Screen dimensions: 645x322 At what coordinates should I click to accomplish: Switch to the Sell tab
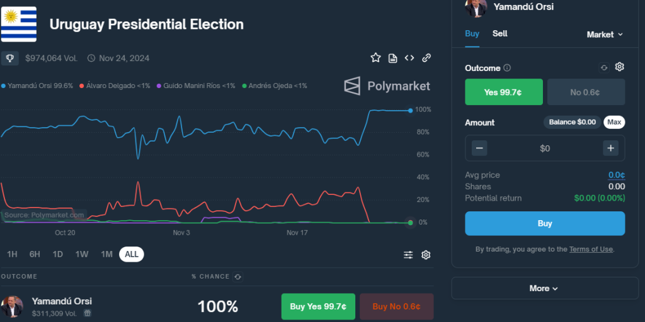500,33
